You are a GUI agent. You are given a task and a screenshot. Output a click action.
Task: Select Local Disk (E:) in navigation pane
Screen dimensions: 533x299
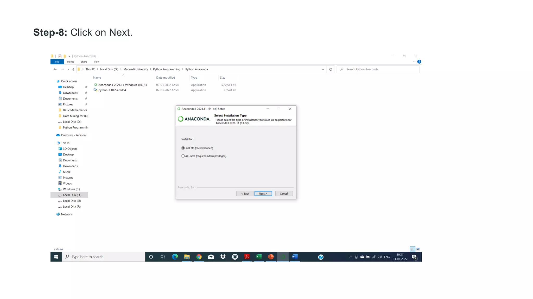point(72,201)
